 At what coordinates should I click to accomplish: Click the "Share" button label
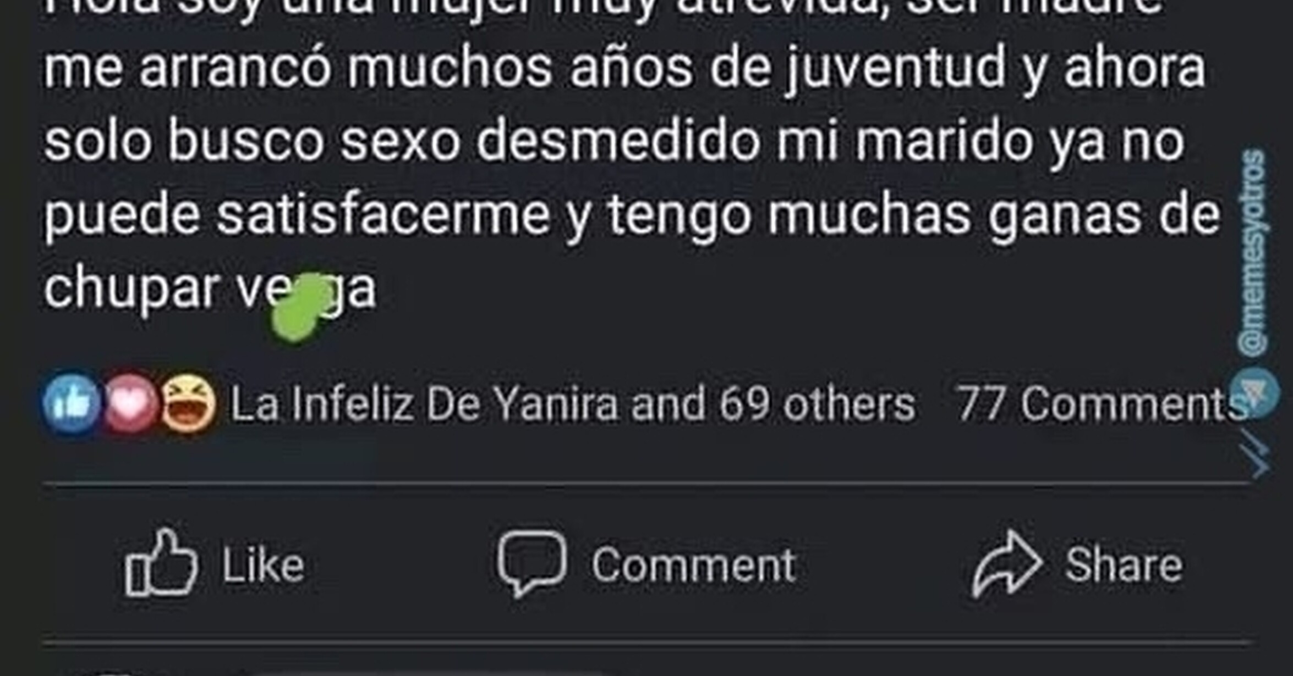coord(1124,565)
